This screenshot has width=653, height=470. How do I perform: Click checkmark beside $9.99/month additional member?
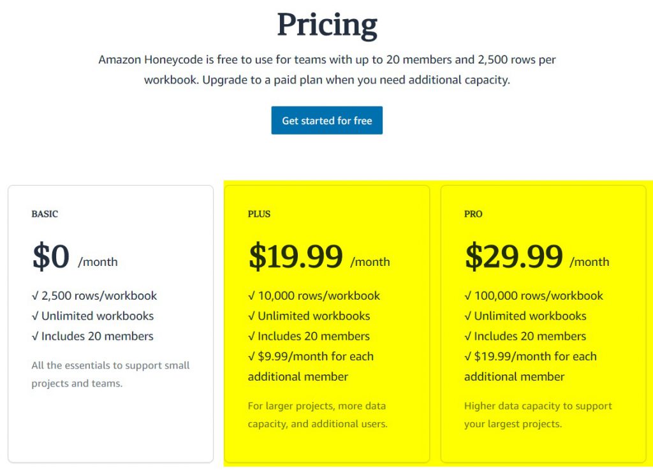251,356
